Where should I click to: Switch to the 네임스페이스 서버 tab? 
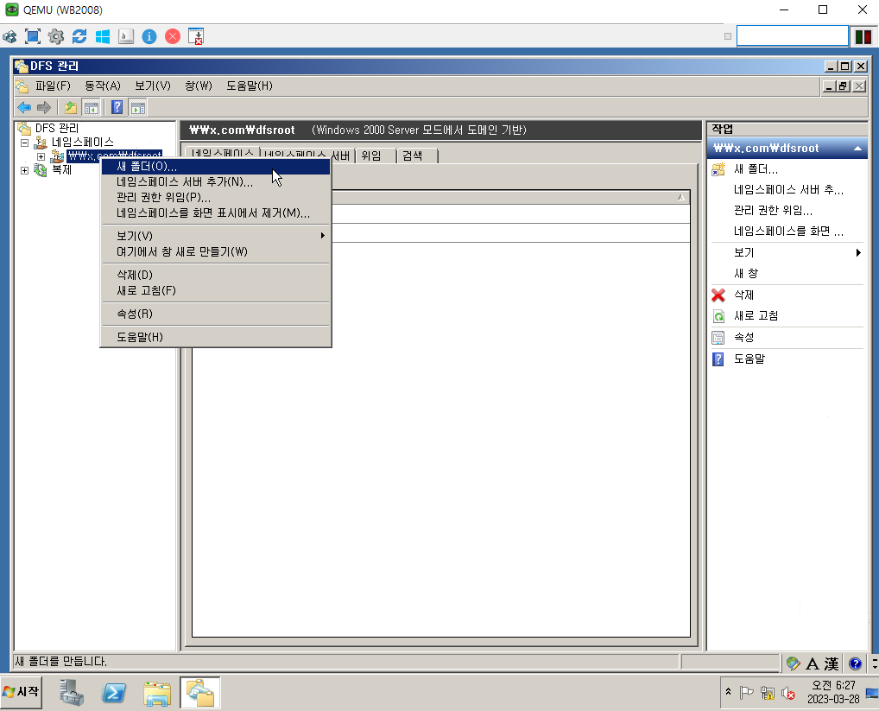[x=307, y=156]
